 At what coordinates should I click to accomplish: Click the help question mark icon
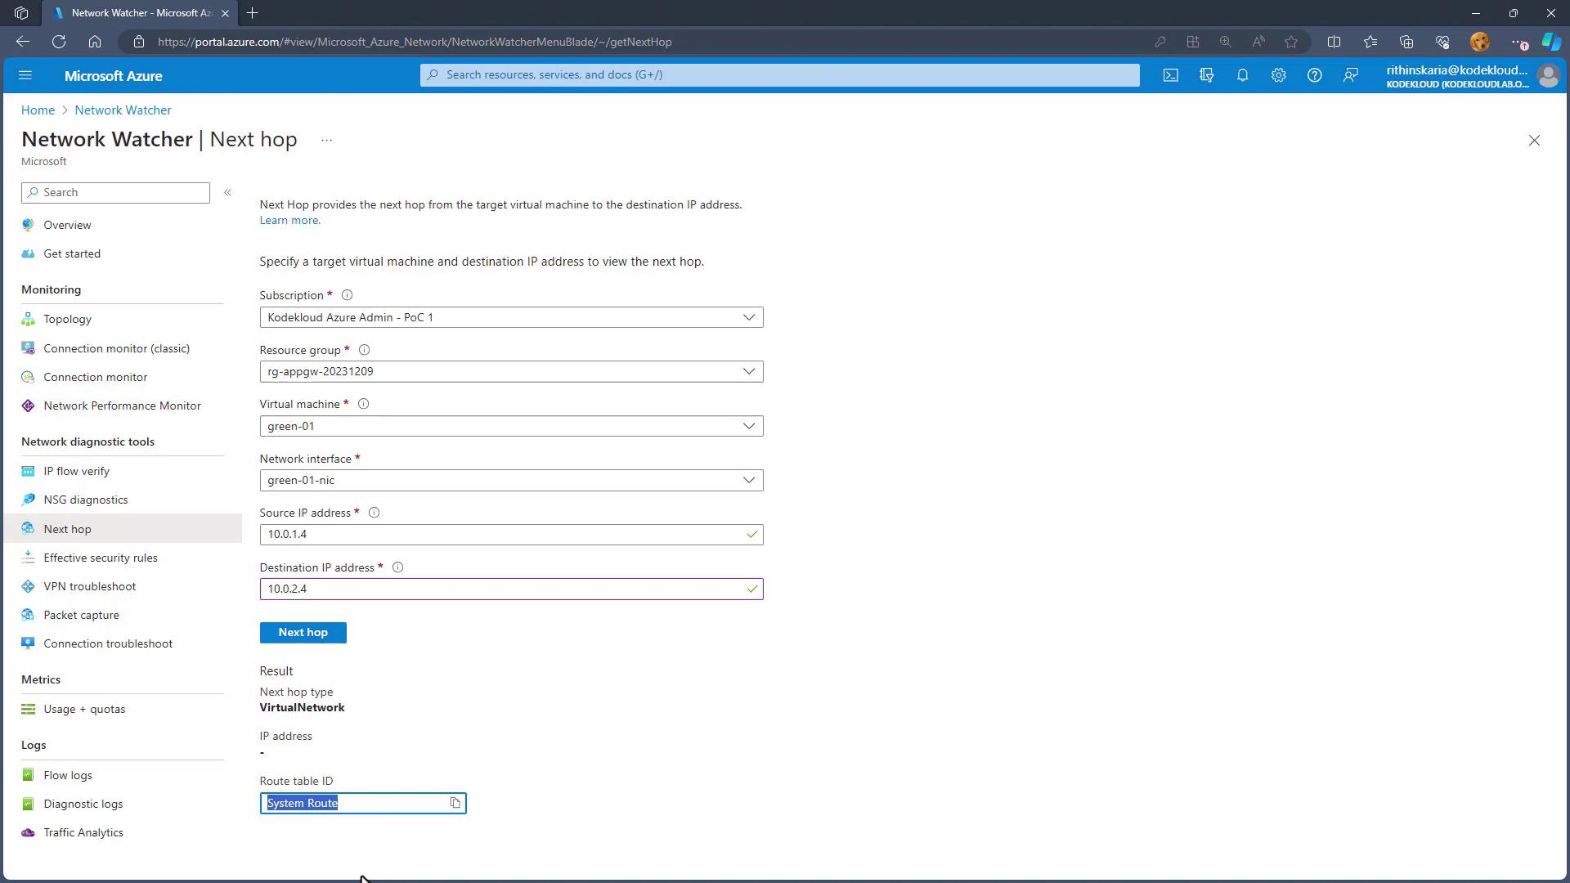(x=1314, y=75)
